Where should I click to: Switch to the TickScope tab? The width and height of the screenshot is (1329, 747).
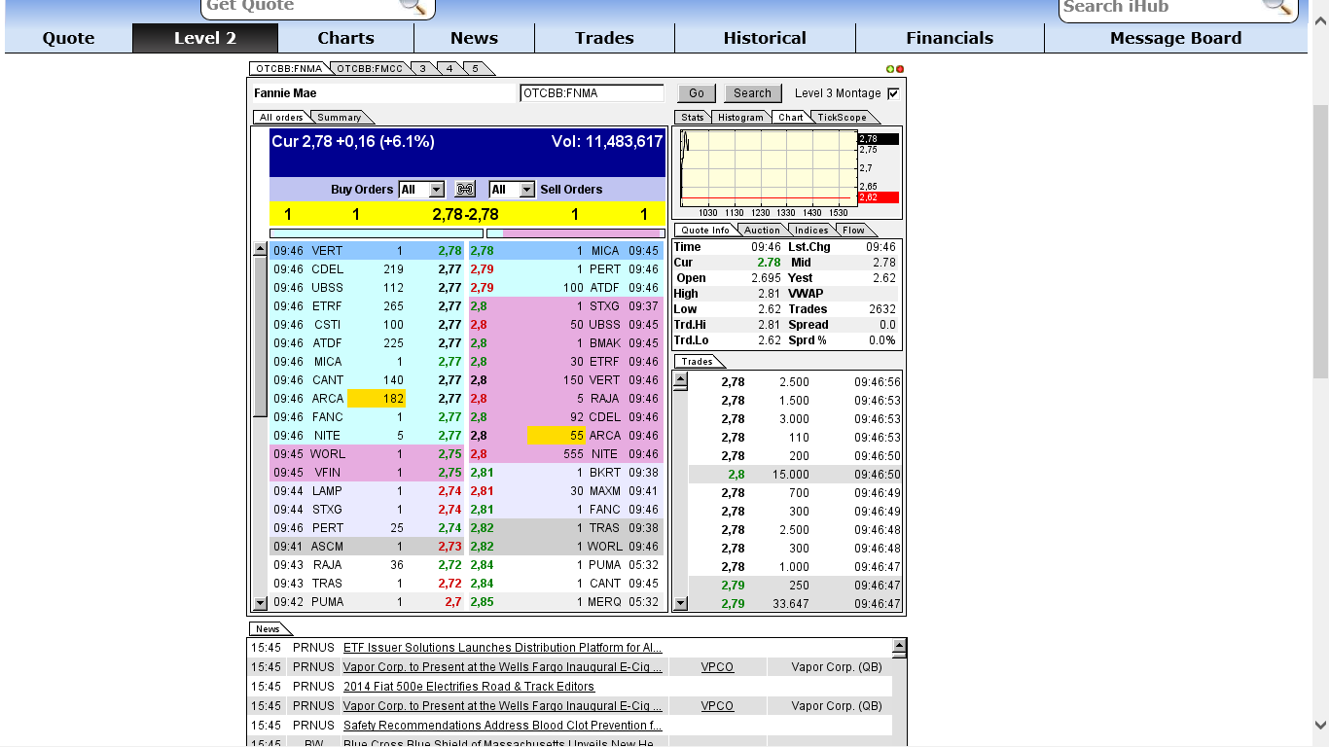pyautogui.click(x=844, y=117)
